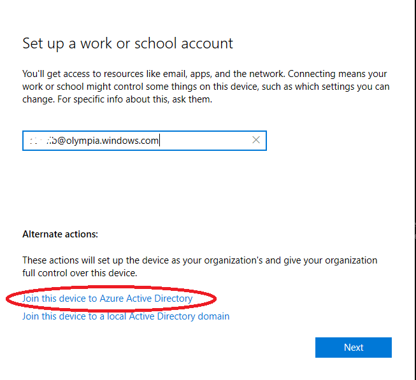The image size is (416, 380).
Task: Clear the email field with the X icon
Action: pos(256,140)
